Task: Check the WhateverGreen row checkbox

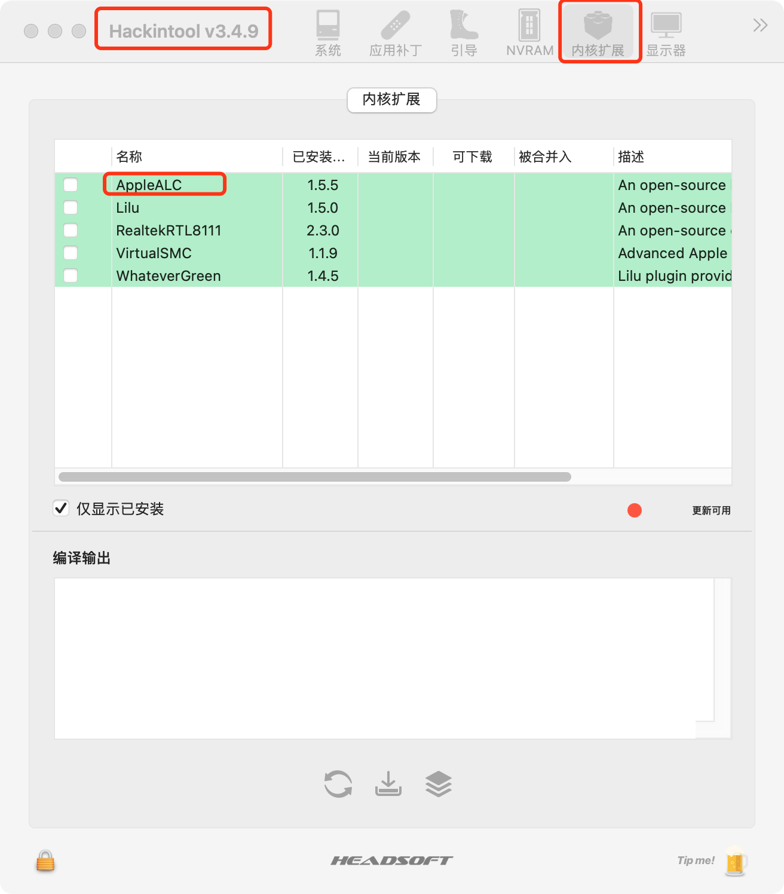Action: 71,275
